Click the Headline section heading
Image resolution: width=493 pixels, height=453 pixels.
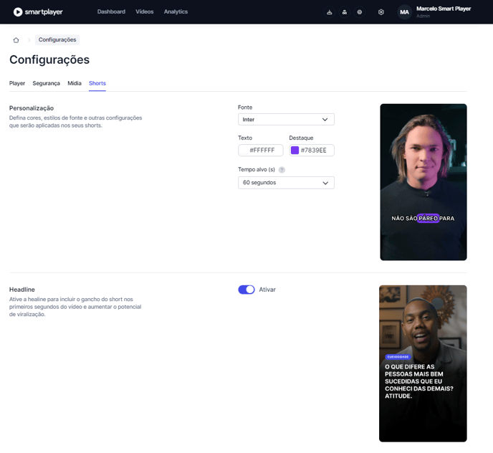pyautogui.click(x=22, y=290)
